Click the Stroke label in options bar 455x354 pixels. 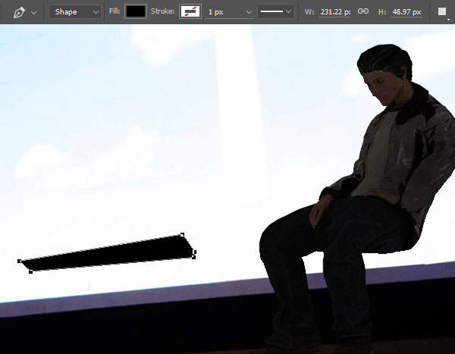(x=162, y=11)
